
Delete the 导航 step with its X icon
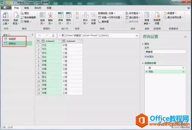tap(146, 72)
